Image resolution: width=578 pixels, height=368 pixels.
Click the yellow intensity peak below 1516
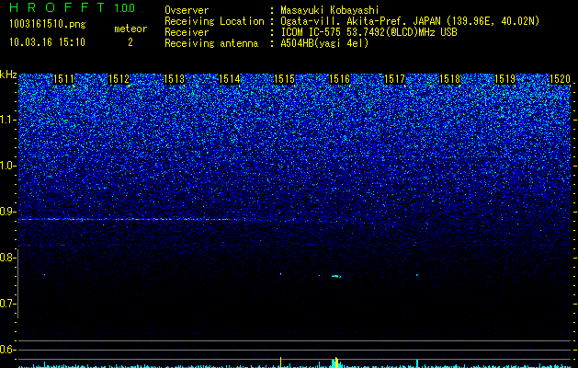(x=336, y=362)
